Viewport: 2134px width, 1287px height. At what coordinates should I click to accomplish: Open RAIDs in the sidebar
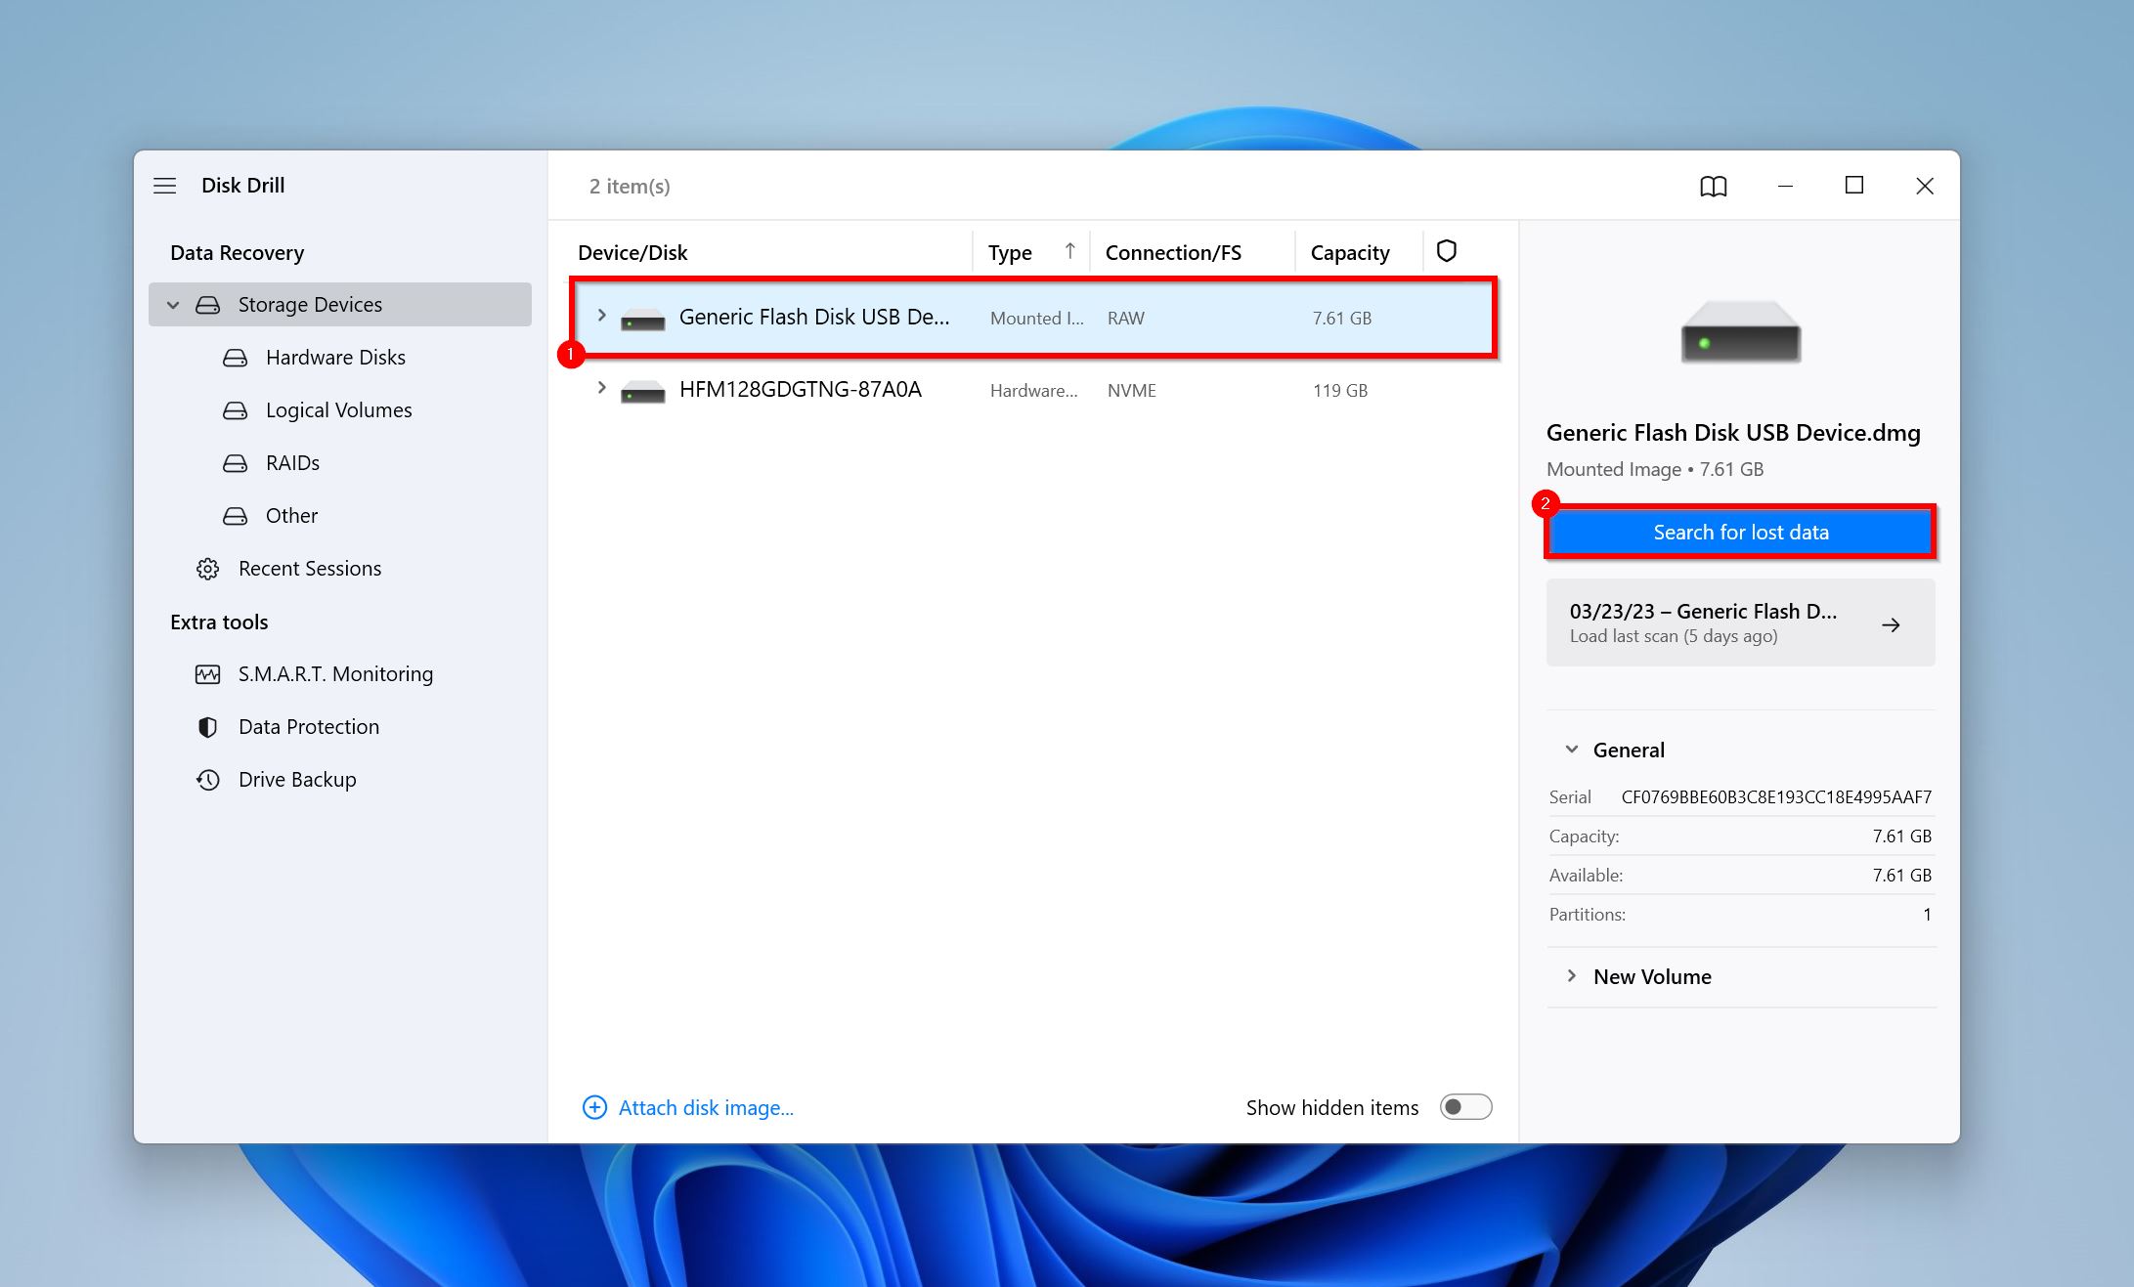tap(292, 463)
